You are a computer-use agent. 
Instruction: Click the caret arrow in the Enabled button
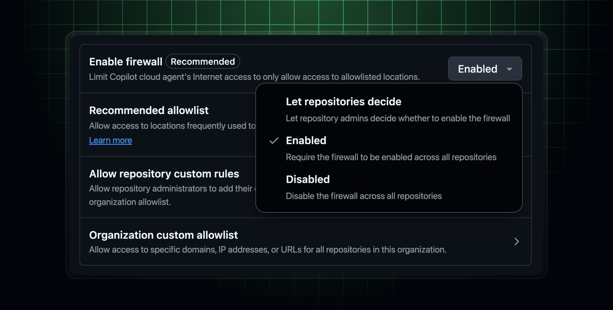coord(509,69)
